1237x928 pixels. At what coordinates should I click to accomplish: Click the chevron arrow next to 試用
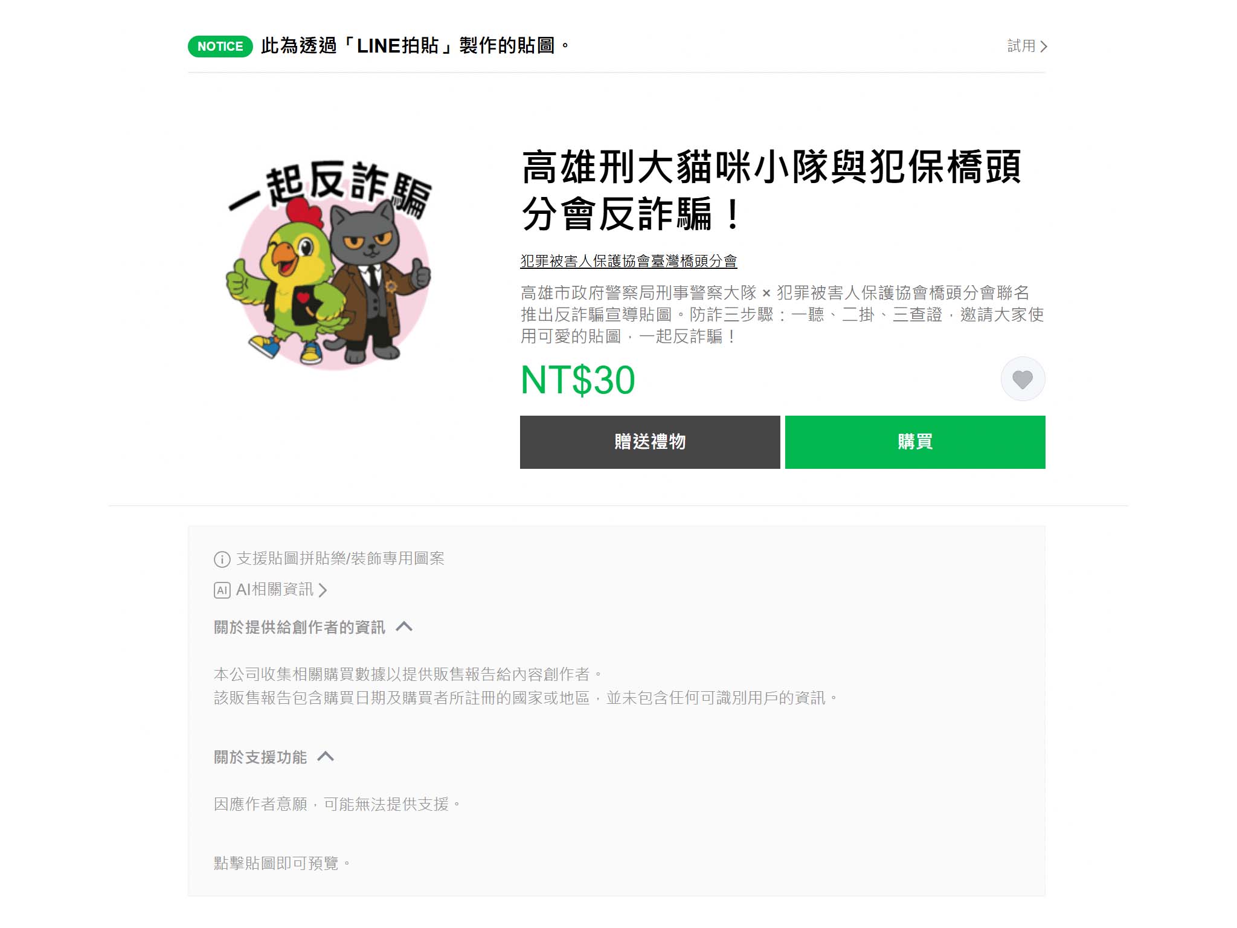[x=1043, y=47]
